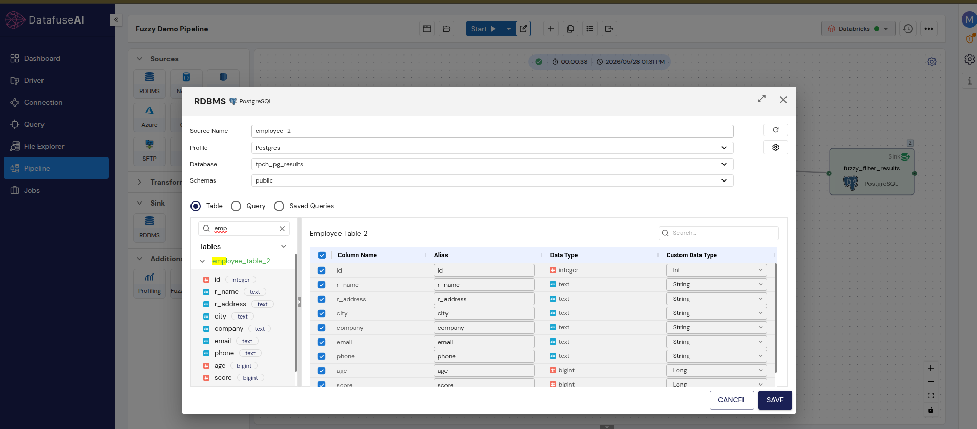Open the user avatar M at top right
The width and height of the screenshot is (977, 429).
(969, 20)
